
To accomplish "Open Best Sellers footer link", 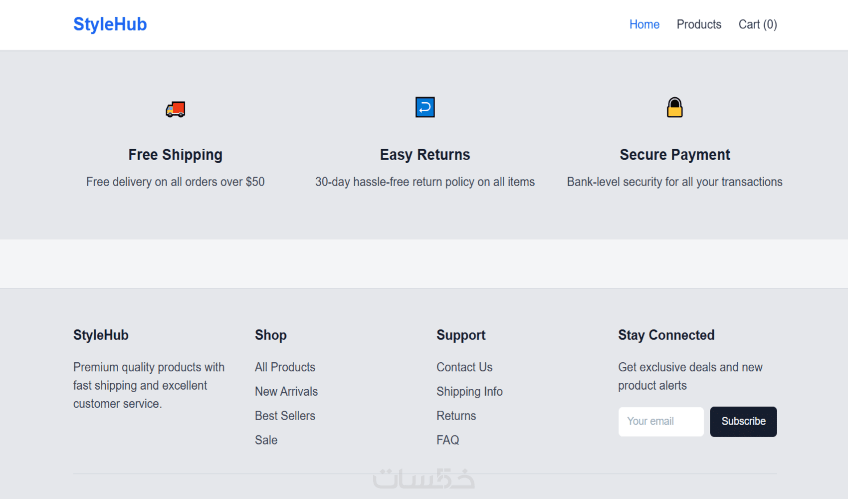I will pyautogui.click(x=285, y=416).
